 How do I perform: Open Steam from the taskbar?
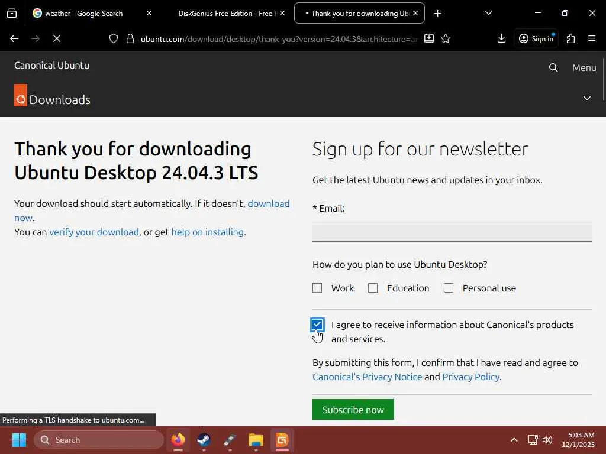204,440
